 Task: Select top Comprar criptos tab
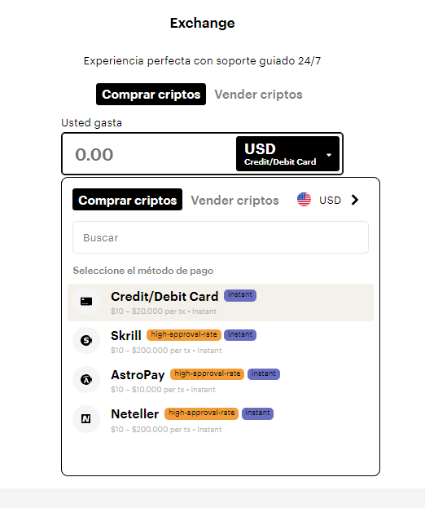pos(151,95)
